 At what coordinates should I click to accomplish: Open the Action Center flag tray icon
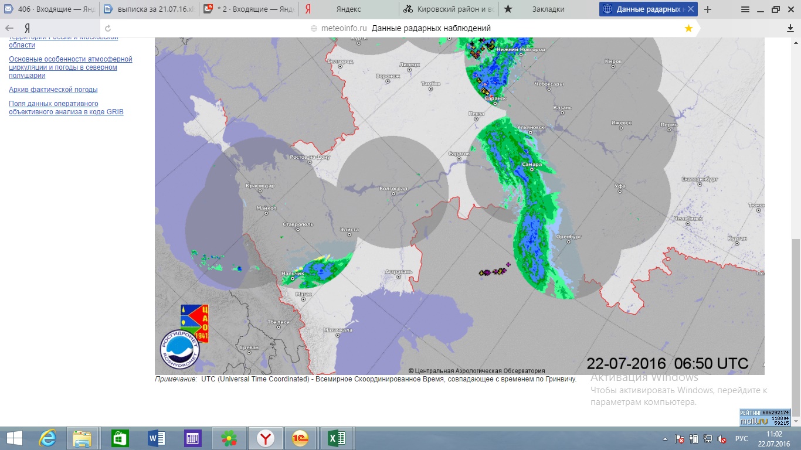pyautogui.click(x=680, y=439)
